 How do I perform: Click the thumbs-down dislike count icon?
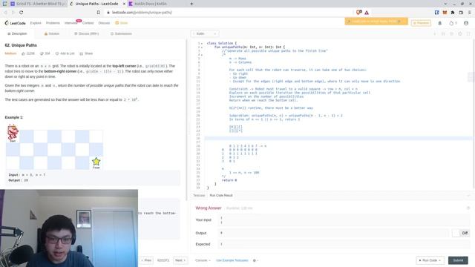[42, 53]
